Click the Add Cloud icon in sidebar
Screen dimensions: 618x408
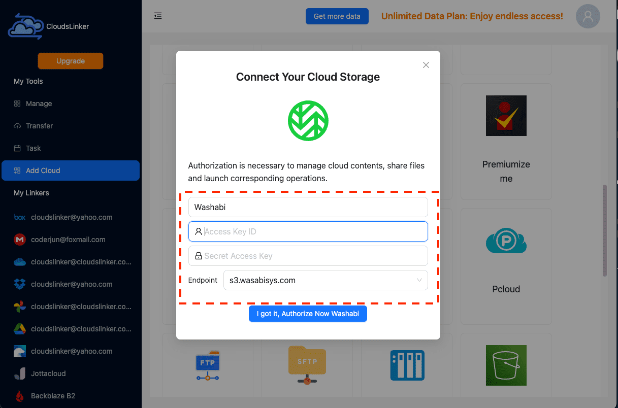[17, 171]
